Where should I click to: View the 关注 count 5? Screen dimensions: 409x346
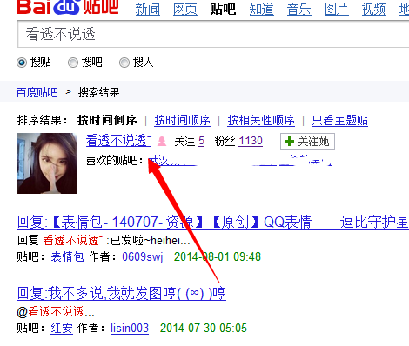tap(201, 142)
